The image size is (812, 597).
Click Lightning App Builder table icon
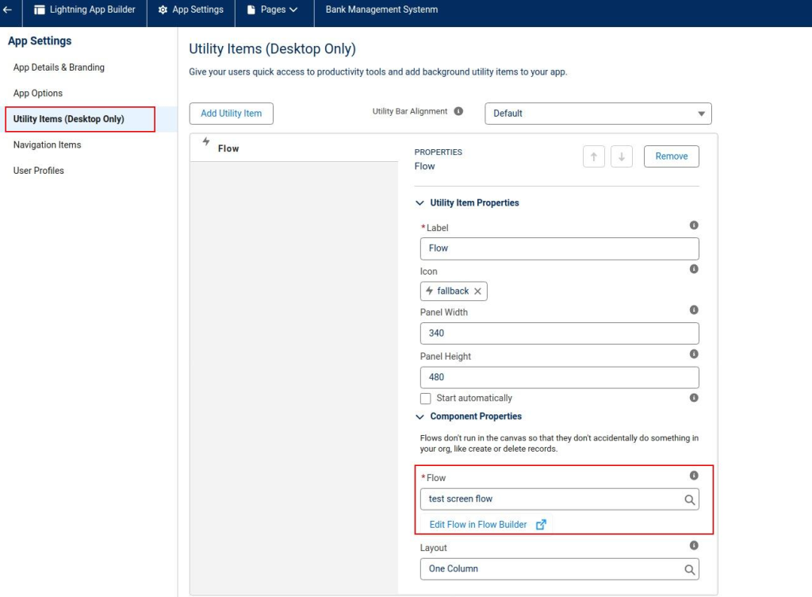[40, 10]
